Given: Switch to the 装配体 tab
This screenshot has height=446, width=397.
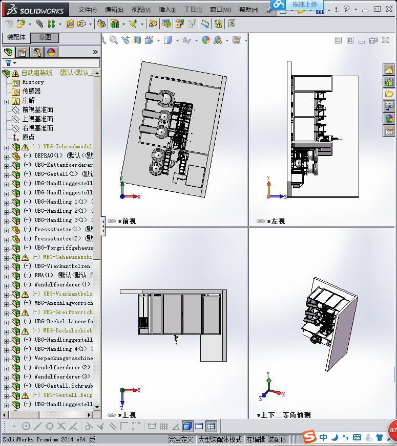Looking at the screenshot, I should pyautogui.click(x=16, y=37).
